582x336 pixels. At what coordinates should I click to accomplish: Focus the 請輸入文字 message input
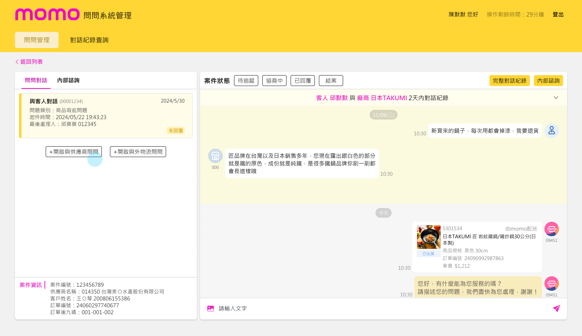click(383, 309)
